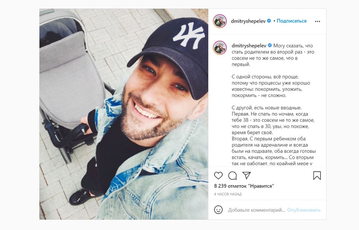Click caption profile avatar of dmitryshepelev
Viewport: 359px width, 230px height.
click(220, 48)
